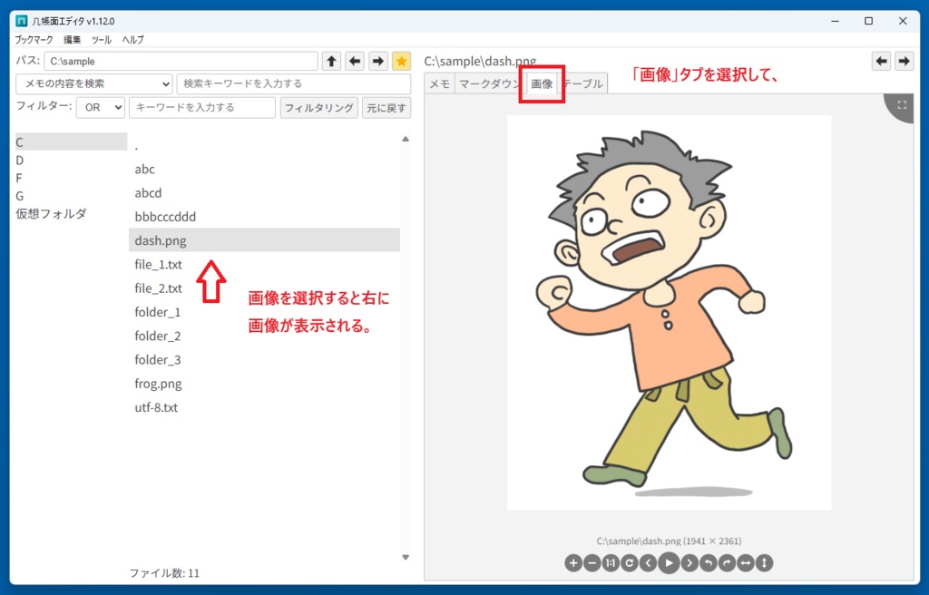
Task: Click the フィルタリング button
Action: pyautogui.click(x=318, y=107)
